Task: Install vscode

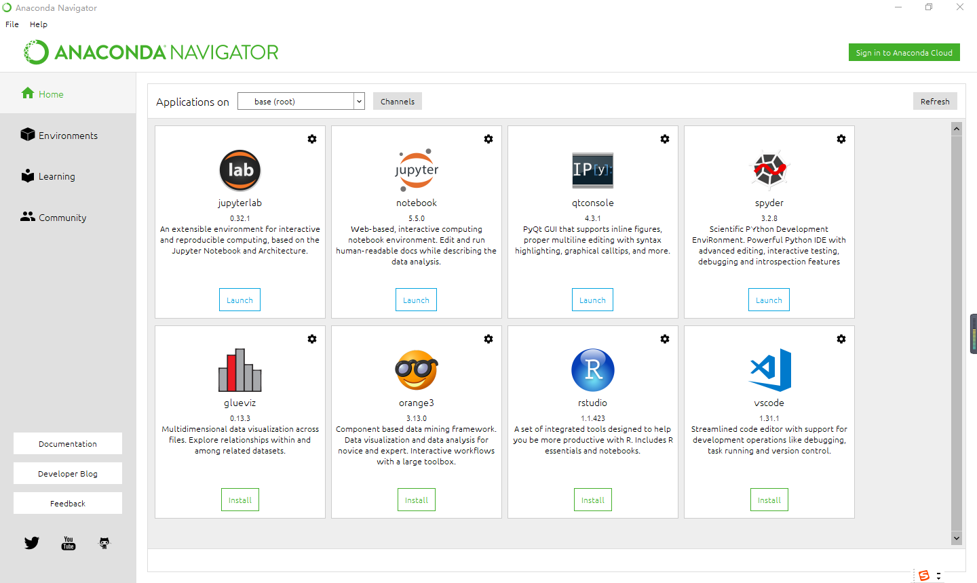Action: [x=769, y=500]
